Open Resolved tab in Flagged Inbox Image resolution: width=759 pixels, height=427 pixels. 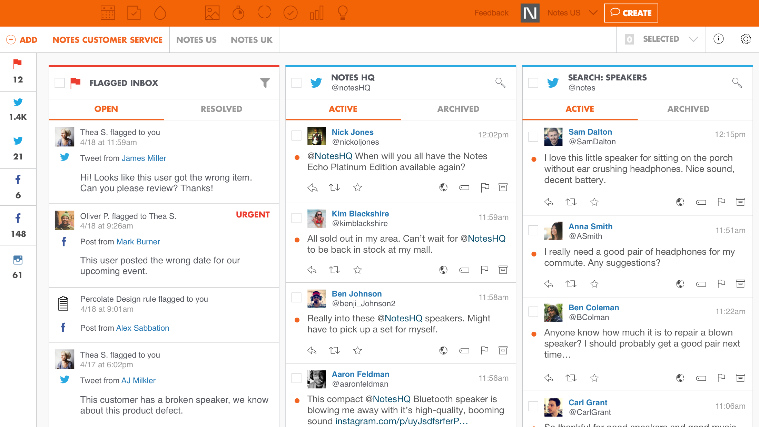coord(221,109)
